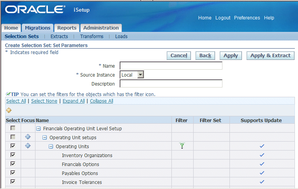Click Supports Update checkmark for Operating Units
This screenshot has height=189, width=298.
click(262, 146)
